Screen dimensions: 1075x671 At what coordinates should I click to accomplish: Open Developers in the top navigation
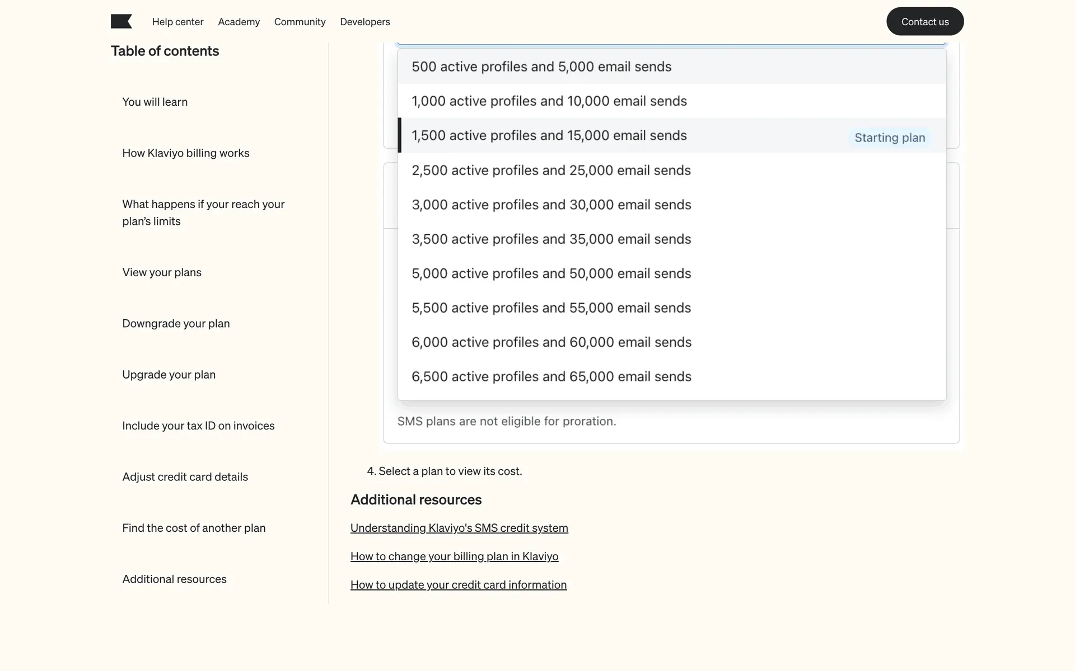tap(364, 22)
